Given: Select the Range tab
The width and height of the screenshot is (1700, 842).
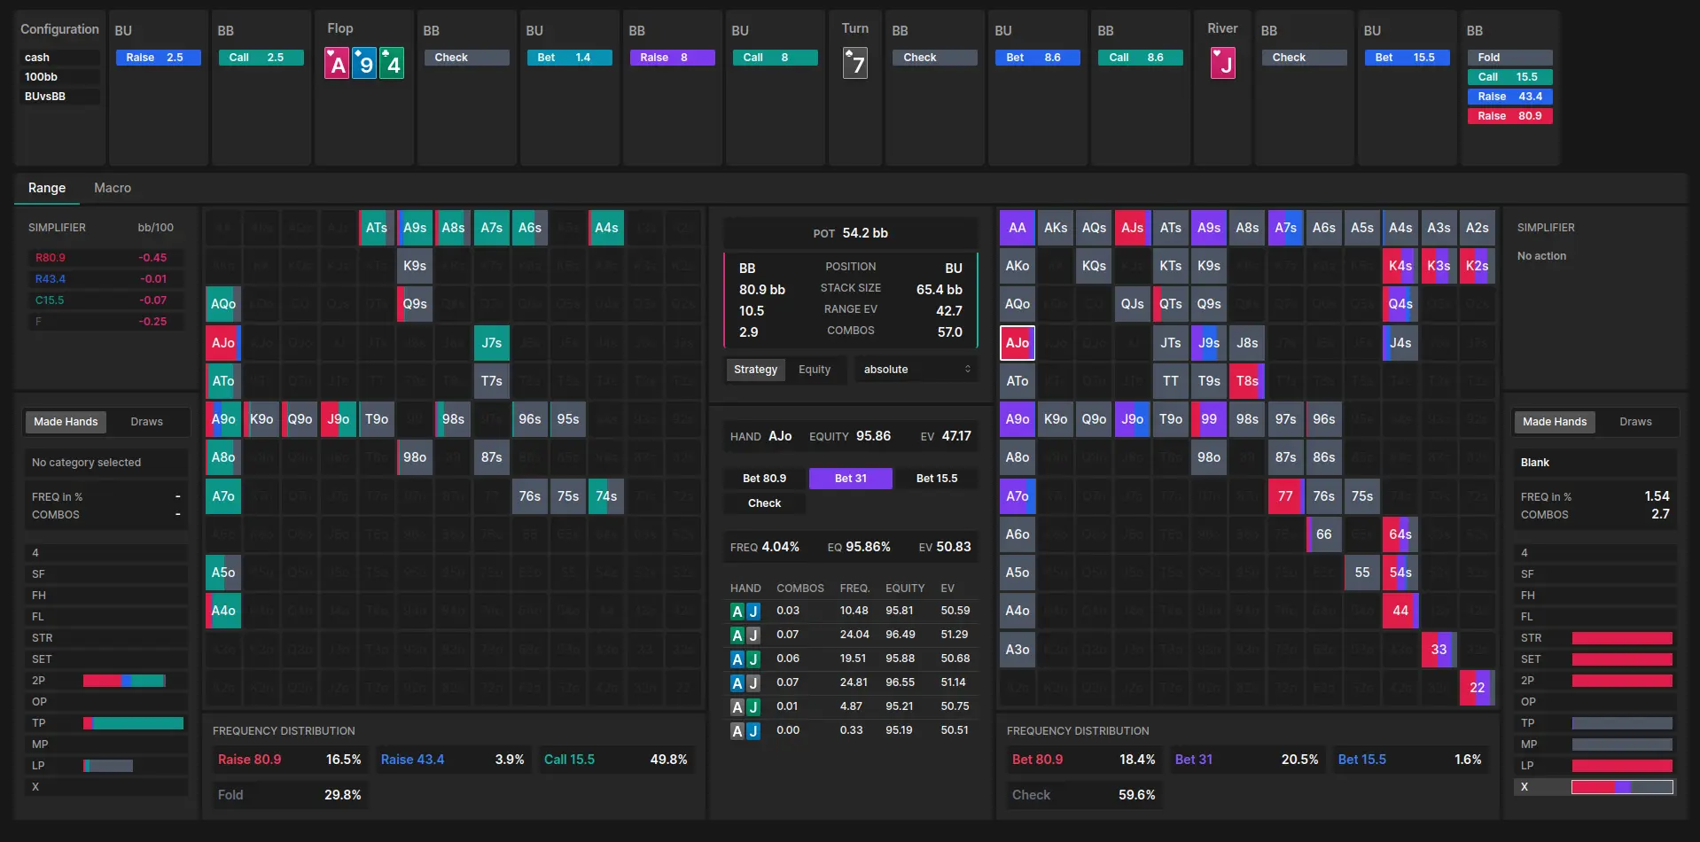Looking at the screenshot, I should pyautogui.click(x=46, y=188).
